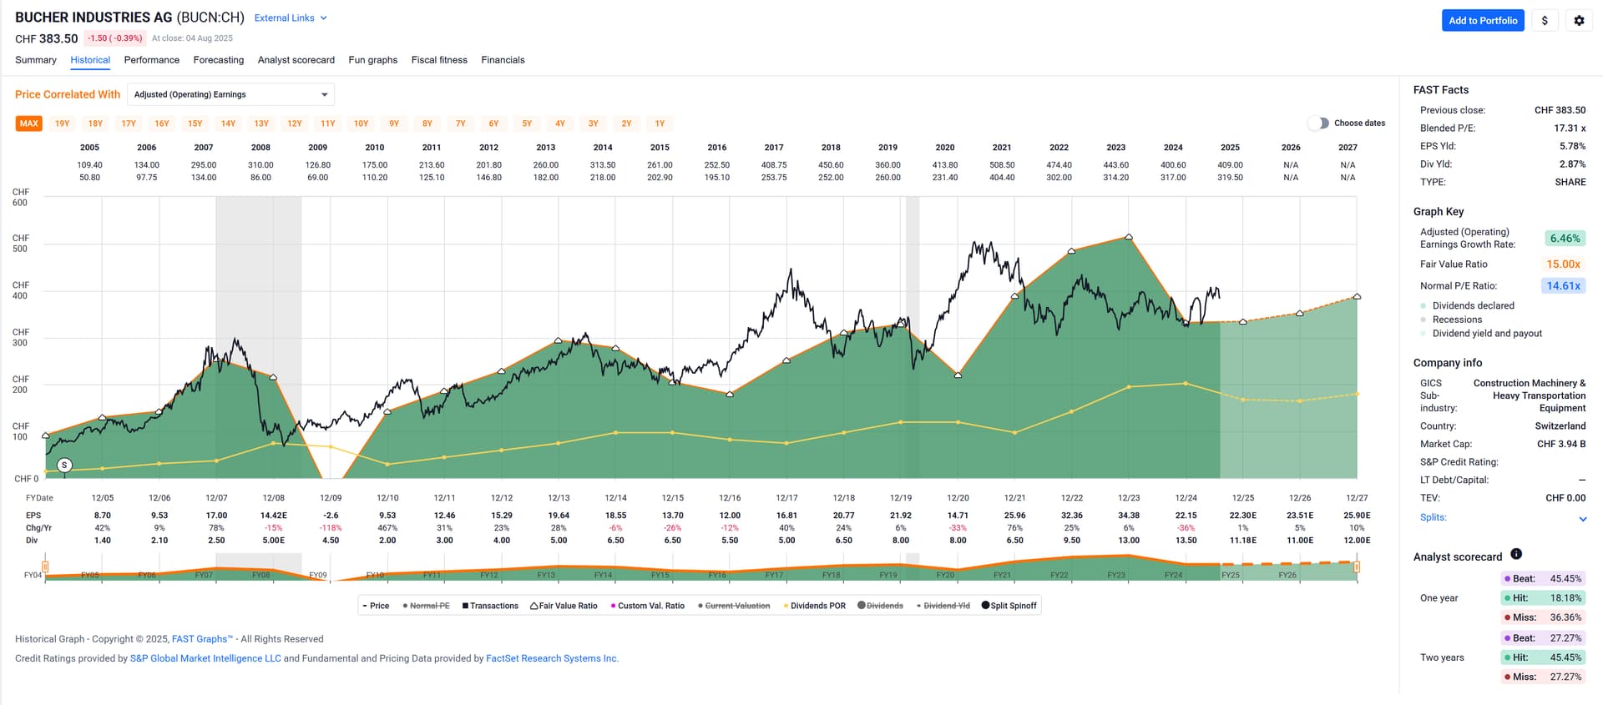Click the 2008 year column header
The width and height of the screenshot is (1603, 705).
[x=260, y=148]
